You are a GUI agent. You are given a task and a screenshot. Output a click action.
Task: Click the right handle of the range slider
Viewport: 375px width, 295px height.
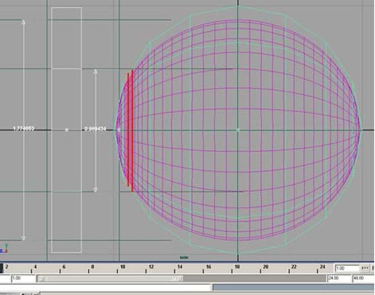pos(178,278)
